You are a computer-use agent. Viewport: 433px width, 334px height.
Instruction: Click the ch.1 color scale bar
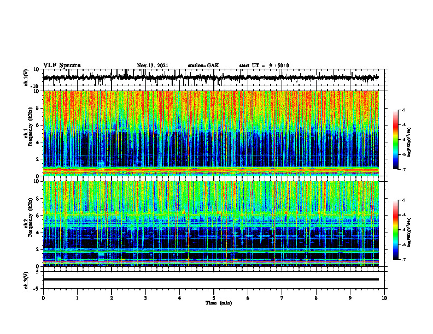pos(396,140)
